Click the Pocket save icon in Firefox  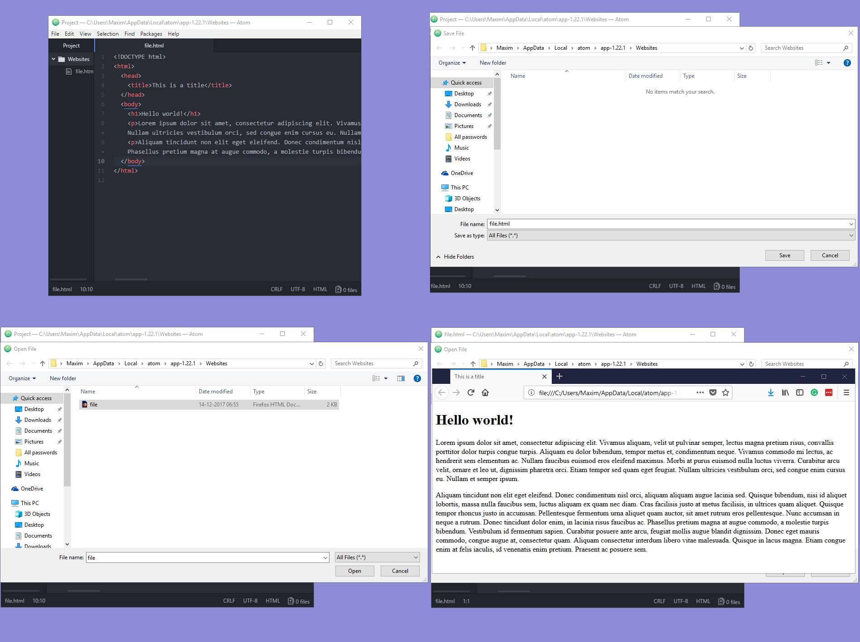coord(713,392)
